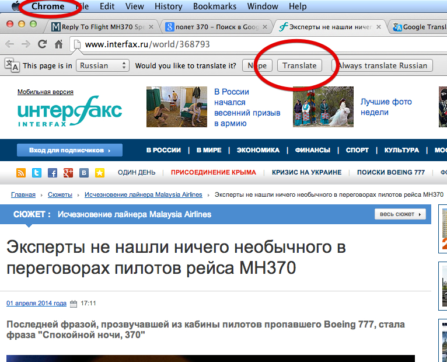Reload the page with the refresh icon
The image size is (447, 362).
click(43, 44)
